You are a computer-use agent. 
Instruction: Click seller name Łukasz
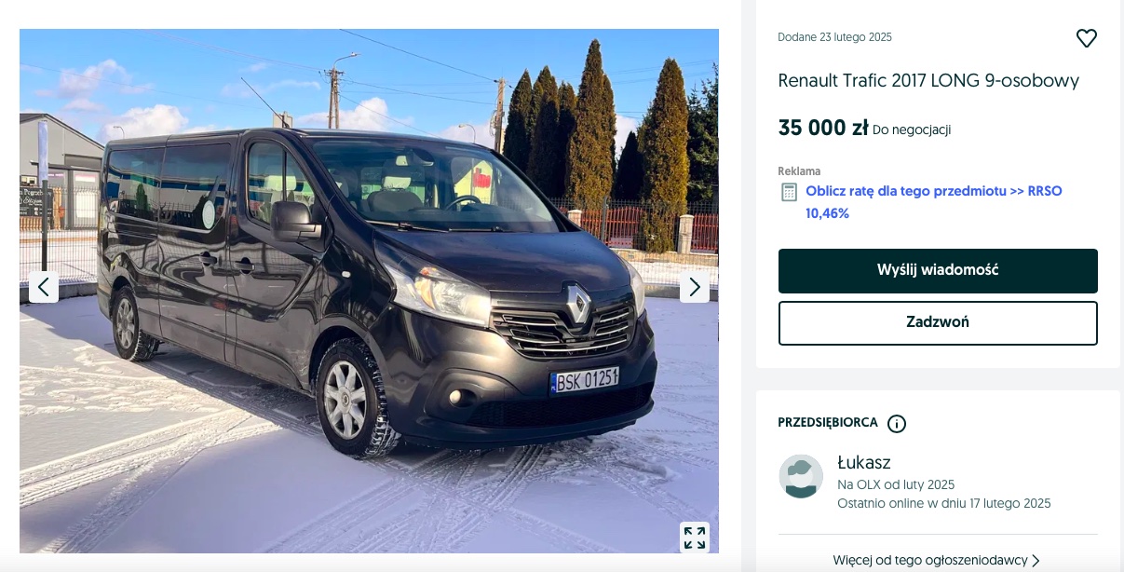864,462
